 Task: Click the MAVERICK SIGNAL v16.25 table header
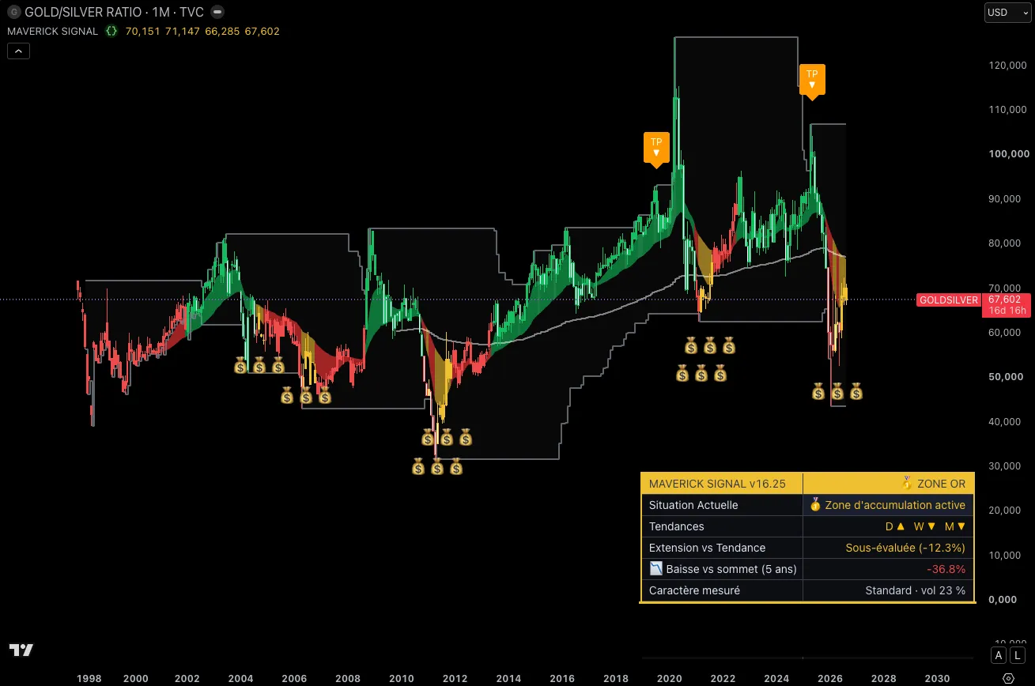[722, 484]
